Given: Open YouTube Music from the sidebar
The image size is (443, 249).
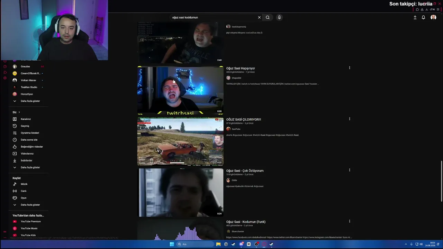Looking at the screenshot, I should coord(28,228).
